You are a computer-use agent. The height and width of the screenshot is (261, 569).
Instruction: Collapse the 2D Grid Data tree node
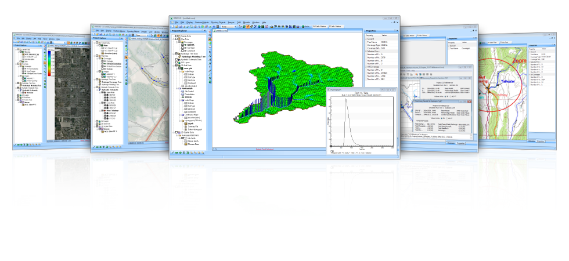[x=174, y=66]
